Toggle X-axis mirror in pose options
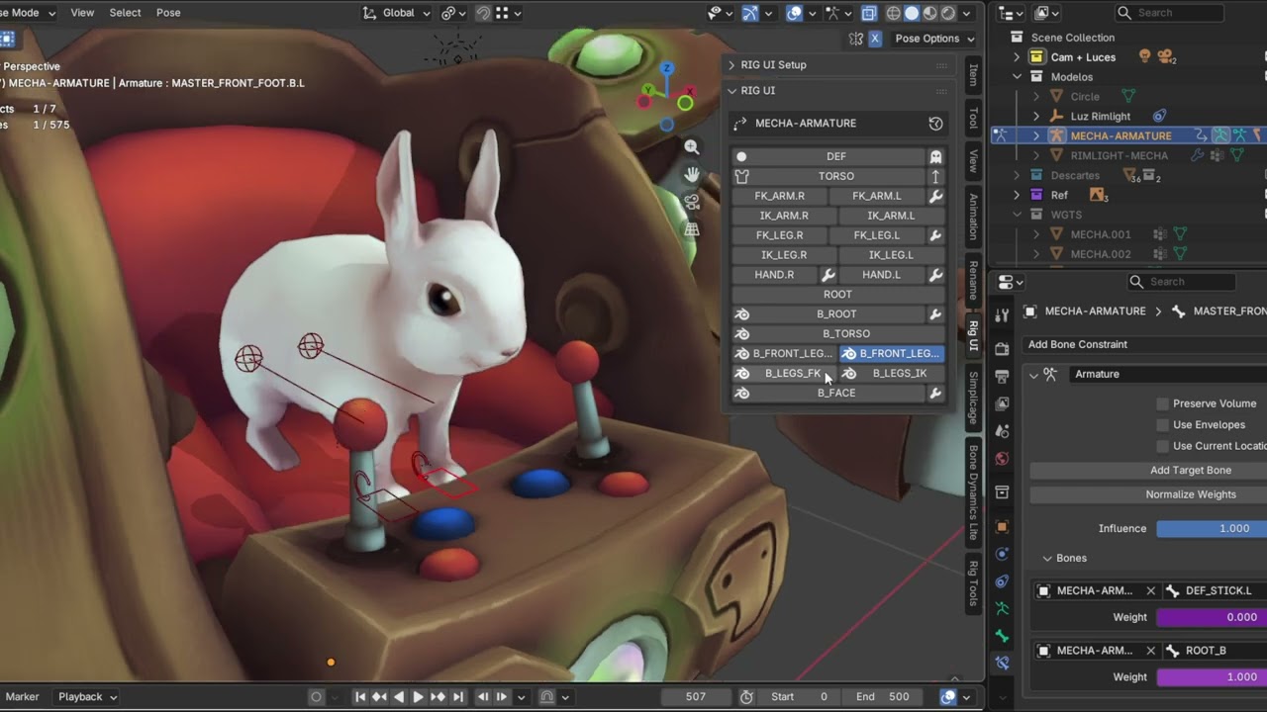This screenshot has width=1267, height=712. pyautogui.click(x=875, y=39)
